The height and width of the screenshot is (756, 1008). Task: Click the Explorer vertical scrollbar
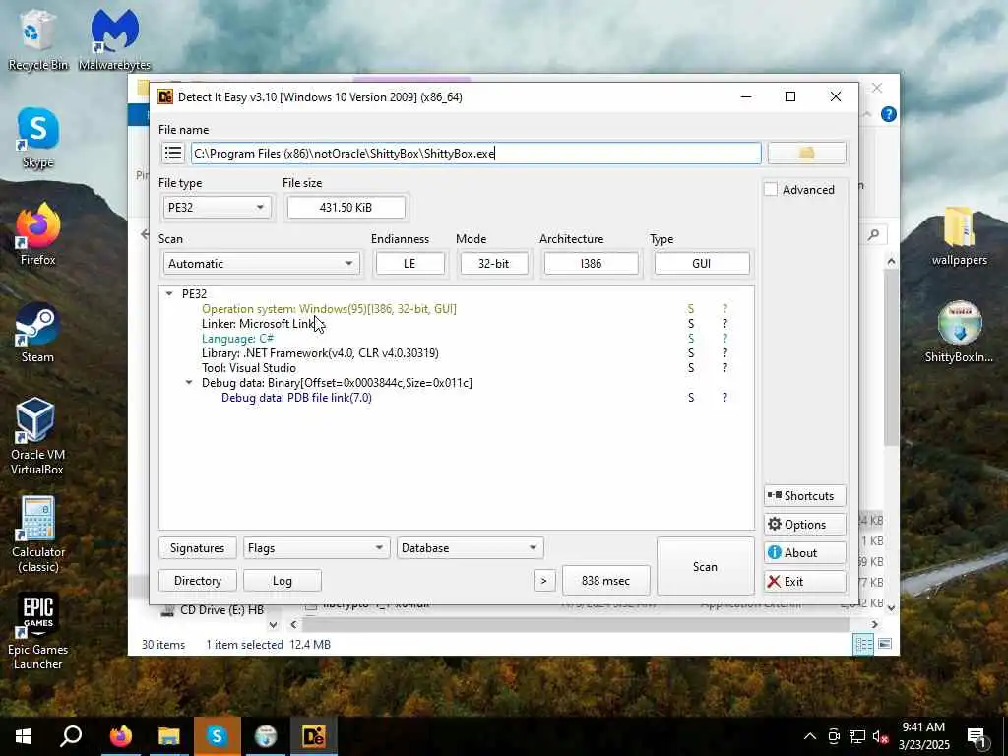(891, 356)
